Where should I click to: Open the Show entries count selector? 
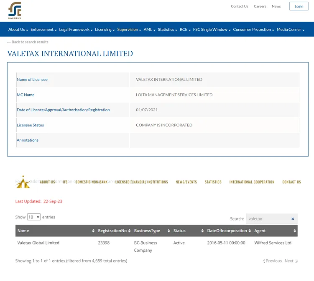tap(34, 217)
